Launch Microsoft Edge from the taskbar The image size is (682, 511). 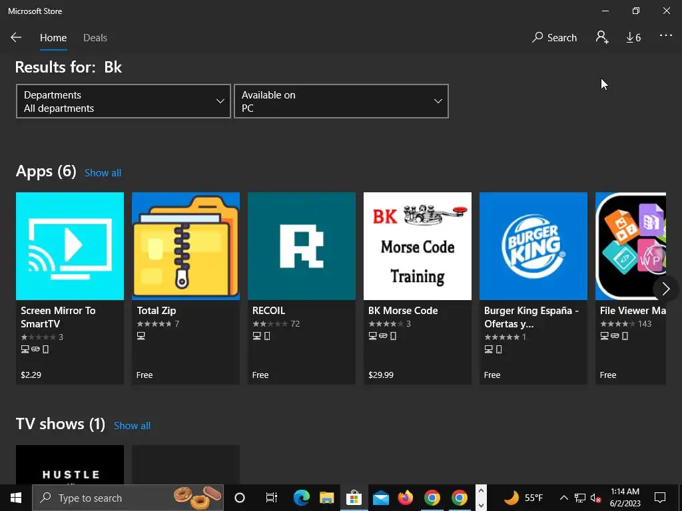coord(302,498)
